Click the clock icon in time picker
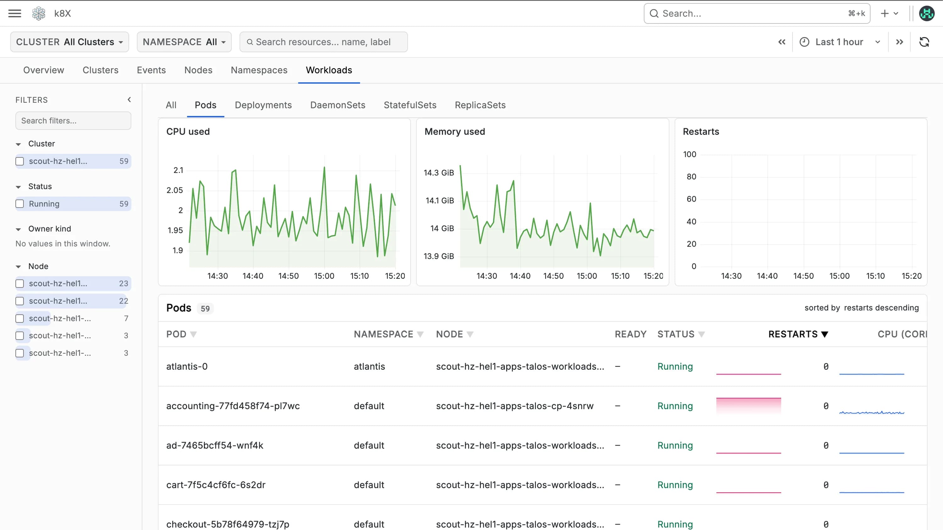The width and height of the screenshot is (943, 530). tap(804, 42)
